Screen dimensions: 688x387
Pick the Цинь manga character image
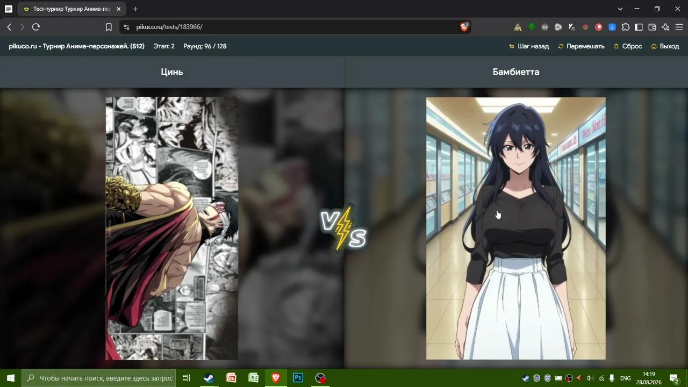point(172,228)
